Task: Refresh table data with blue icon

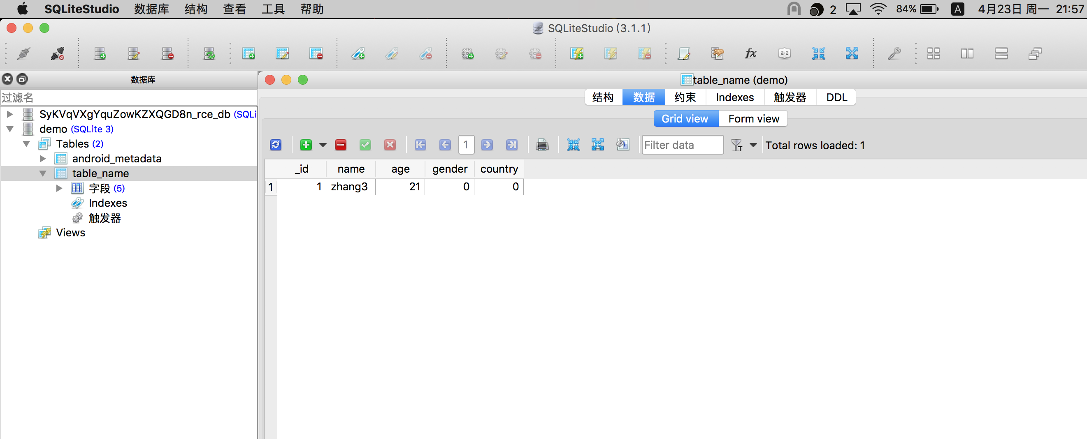Action: [x=276, y=145]
